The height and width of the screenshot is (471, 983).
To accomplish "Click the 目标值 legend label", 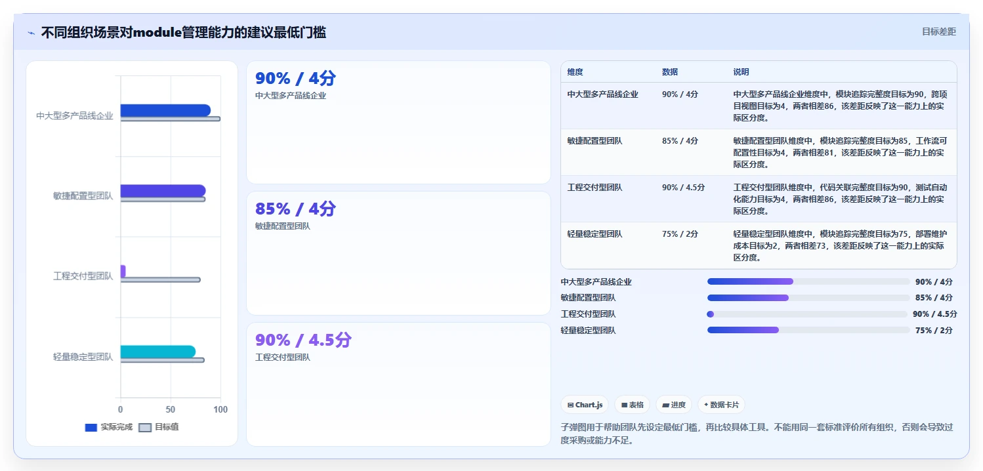I will [x=167, y=427].
